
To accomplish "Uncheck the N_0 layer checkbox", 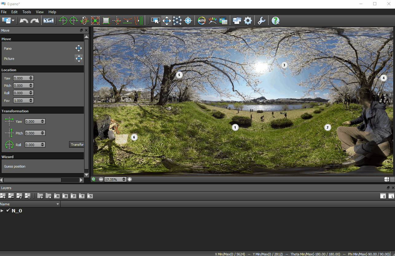I will tap(8, 211).
